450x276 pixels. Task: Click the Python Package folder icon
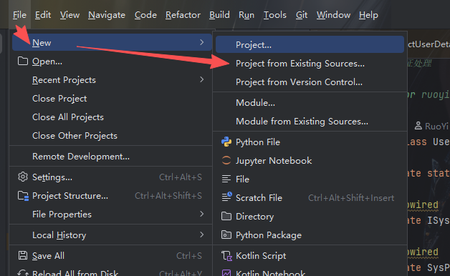click(226, 235)
